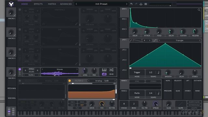The height and width of the screenshot is (117, 208).
Task: Click the SLIDE modulation source
Action: pos(178,91)
